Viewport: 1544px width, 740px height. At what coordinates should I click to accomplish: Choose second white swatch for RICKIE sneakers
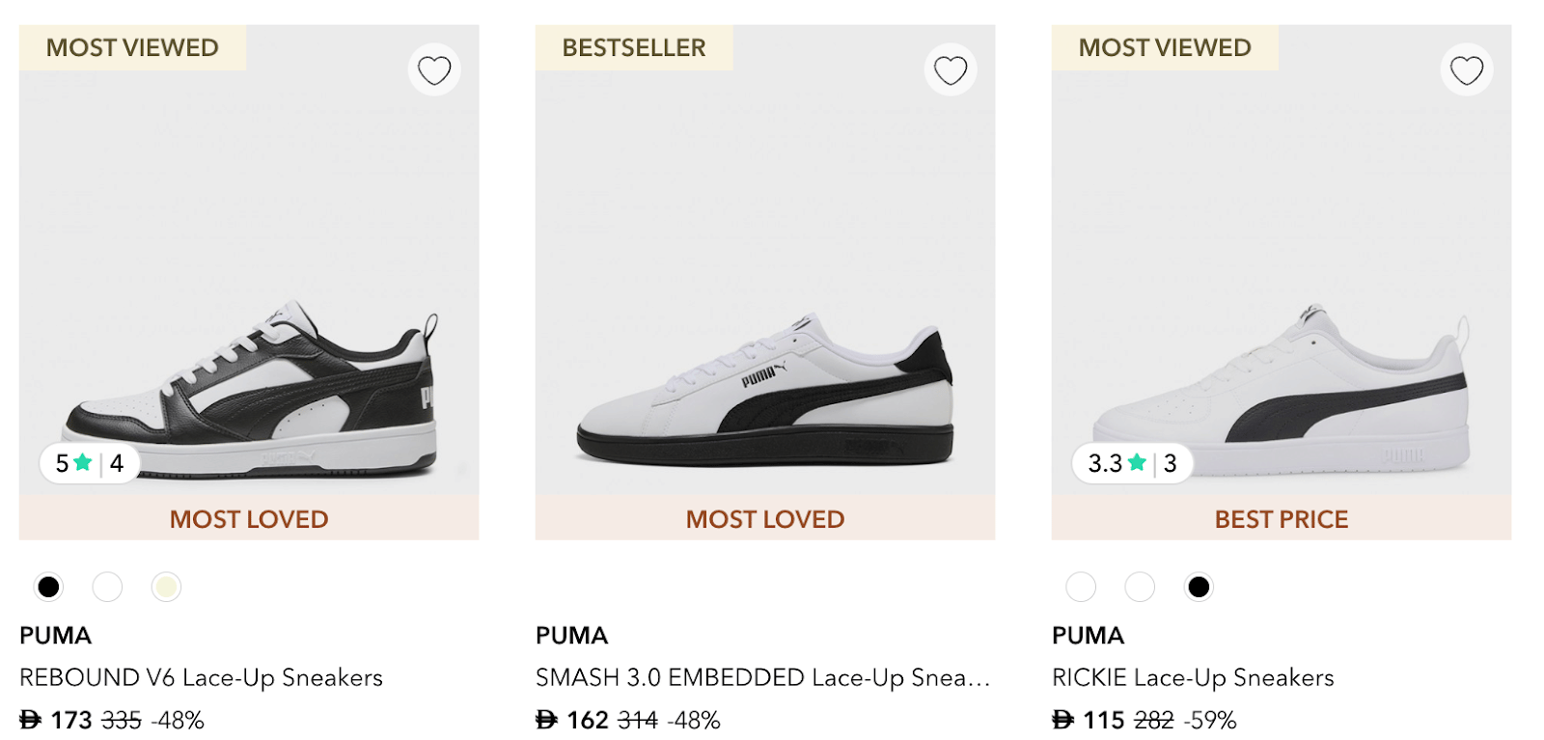(1140, 587)
